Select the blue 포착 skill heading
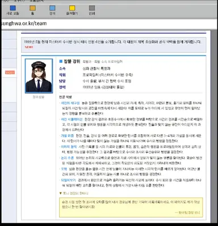Screen dimensions: 218x226 pos(64,169)
